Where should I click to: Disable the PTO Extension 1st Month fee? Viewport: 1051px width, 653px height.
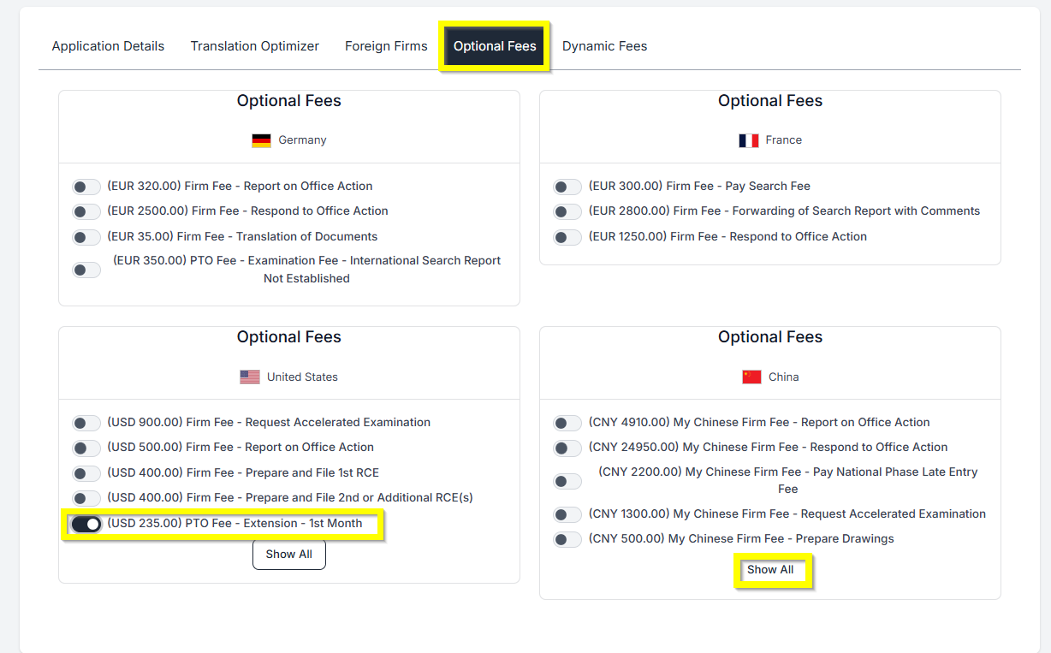click(x=86, y=524)
